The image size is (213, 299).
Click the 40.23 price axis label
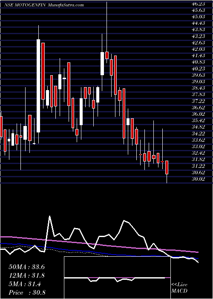(x=198, y=68)
